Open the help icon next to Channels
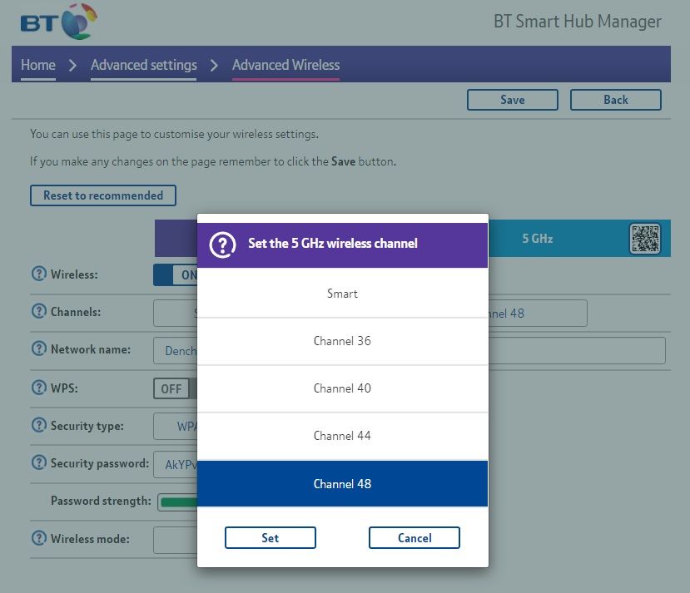The image size is (690, 593). click(39, 311)
